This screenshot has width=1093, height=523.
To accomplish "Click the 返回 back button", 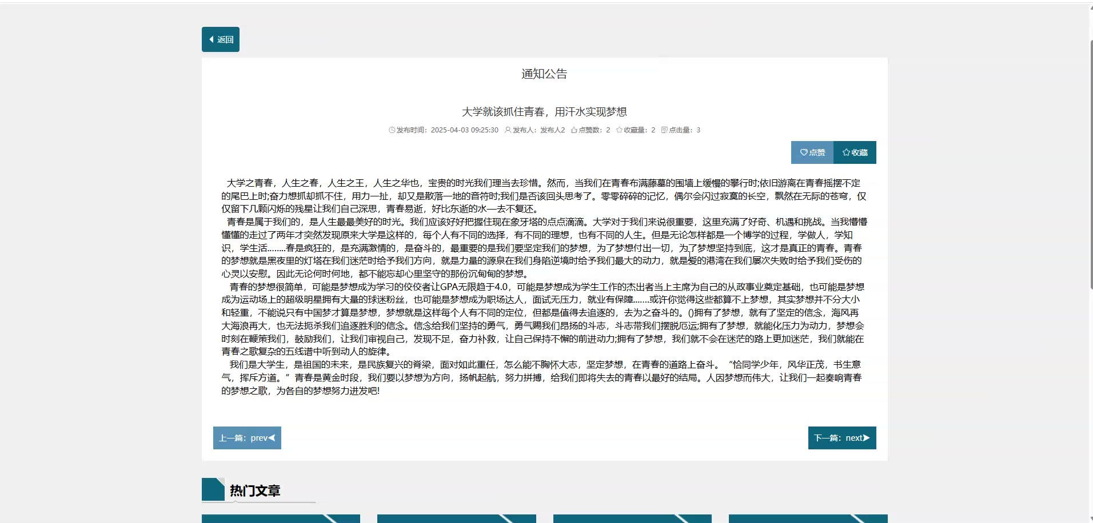I will (221, 39).
